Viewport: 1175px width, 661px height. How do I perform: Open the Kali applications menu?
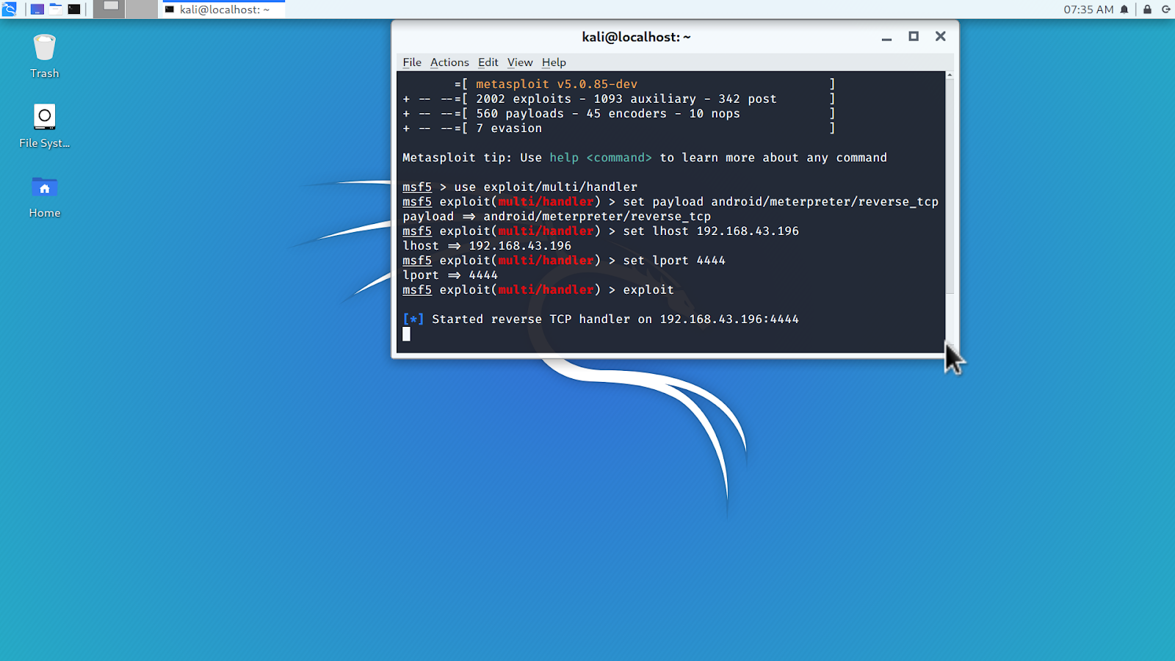point(10,10)
